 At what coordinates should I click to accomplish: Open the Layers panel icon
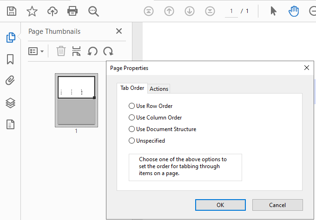pyautogui.click(x=10, y=103)
